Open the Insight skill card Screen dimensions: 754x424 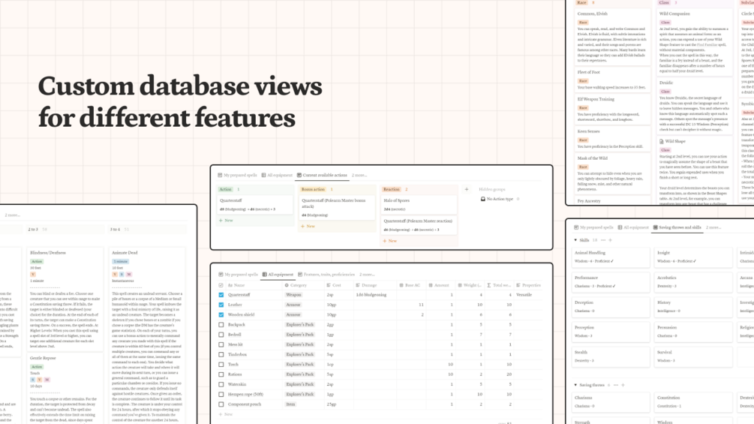pos(693,257)
